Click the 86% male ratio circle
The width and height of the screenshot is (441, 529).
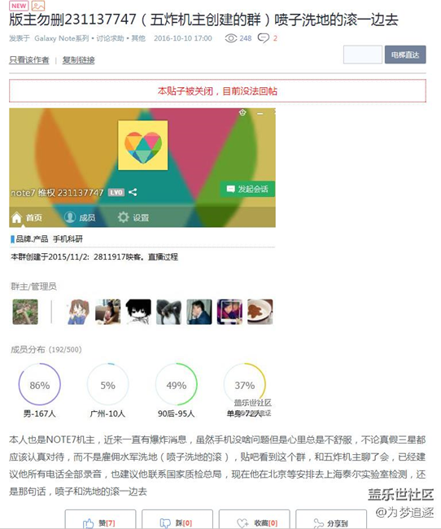tap(40, 384)
